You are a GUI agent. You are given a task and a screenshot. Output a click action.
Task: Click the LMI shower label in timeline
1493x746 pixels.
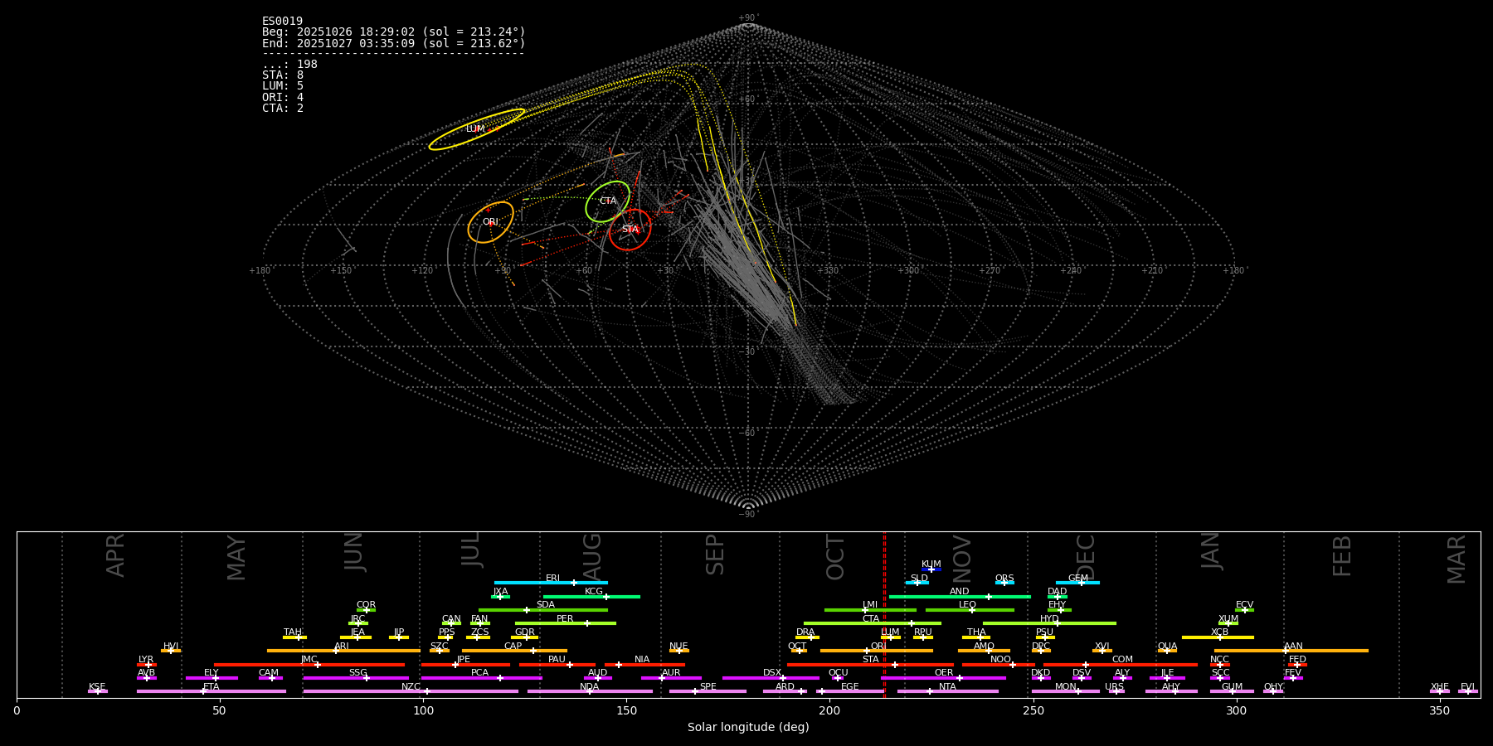pyautogui.click(x=870, y=605)
